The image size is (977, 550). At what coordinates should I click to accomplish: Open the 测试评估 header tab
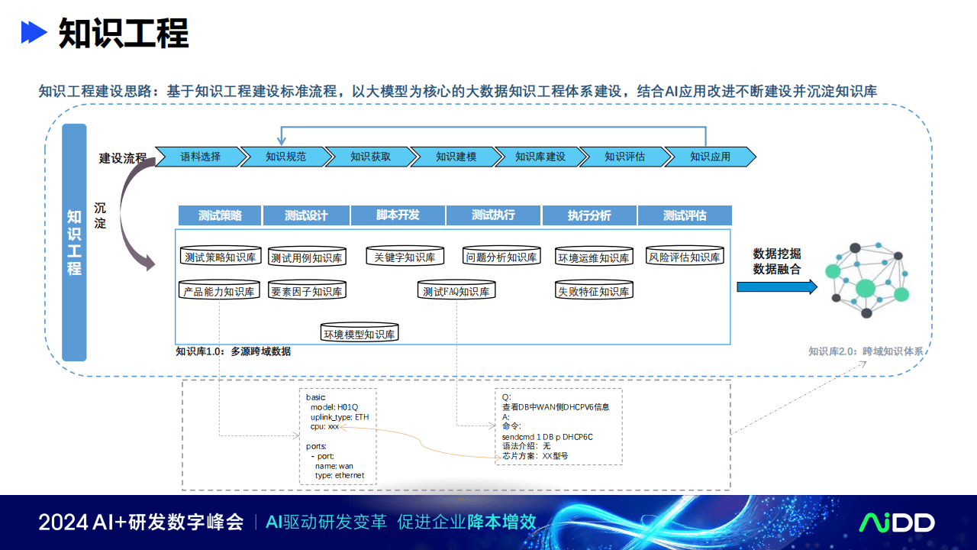pos(685,215)
